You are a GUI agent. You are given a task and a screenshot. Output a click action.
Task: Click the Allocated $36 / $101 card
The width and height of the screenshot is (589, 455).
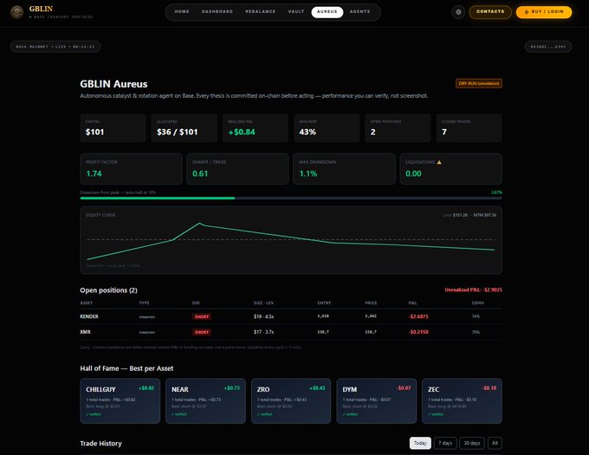click(x=184, y=127)
